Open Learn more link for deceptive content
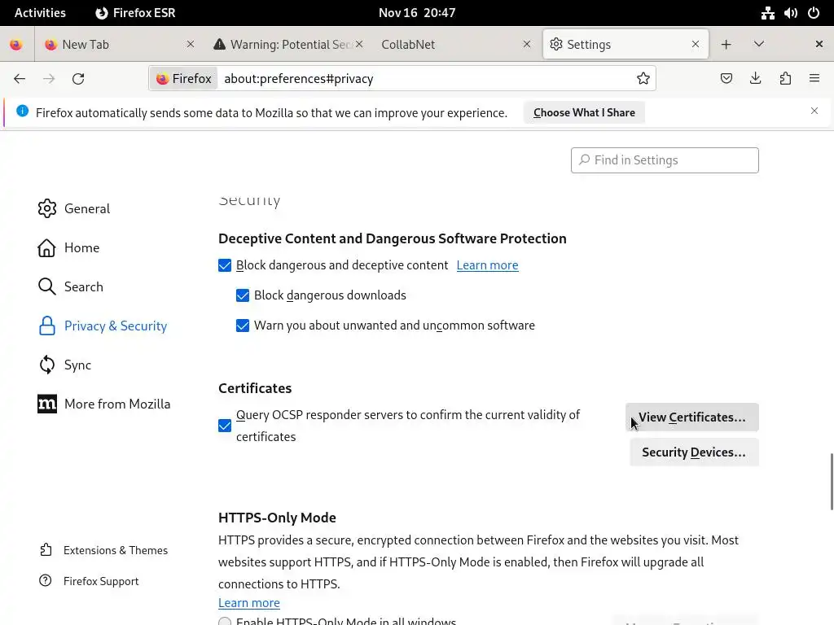This screenshot has width=834, height=625. coord(487,265)
